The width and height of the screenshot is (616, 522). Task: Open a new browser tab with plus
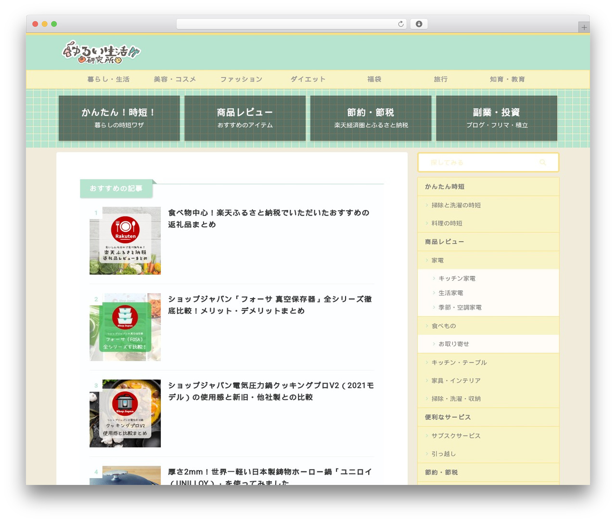coord(584,27)
